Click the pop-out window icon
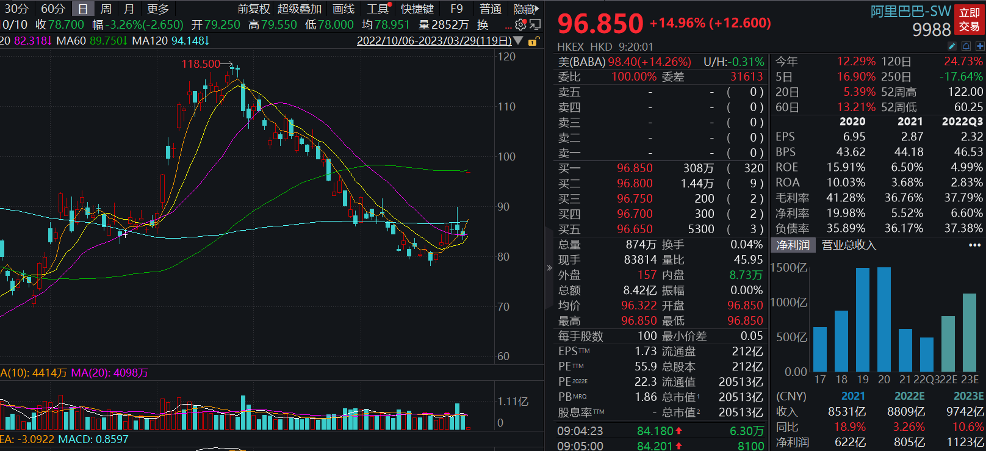Viewport: 986px width, 451px height. (x=535, y=24)
